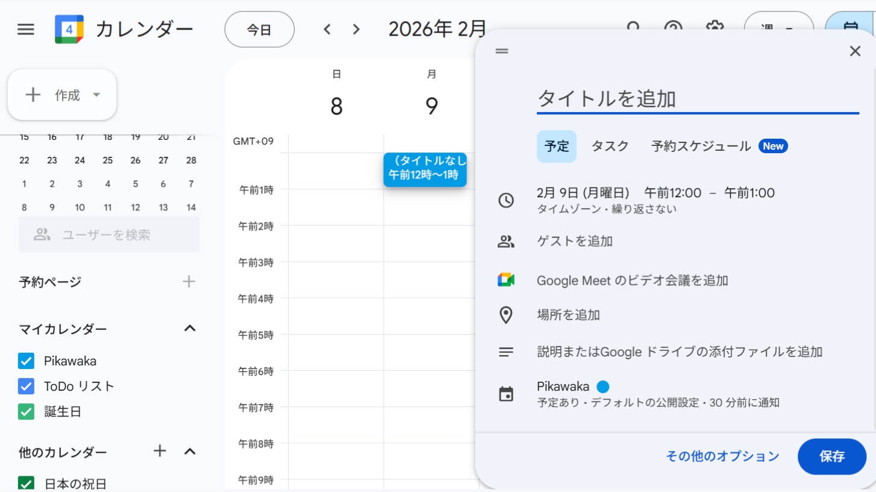Switch to the 予約スケジュール tab

click(701, 146)
